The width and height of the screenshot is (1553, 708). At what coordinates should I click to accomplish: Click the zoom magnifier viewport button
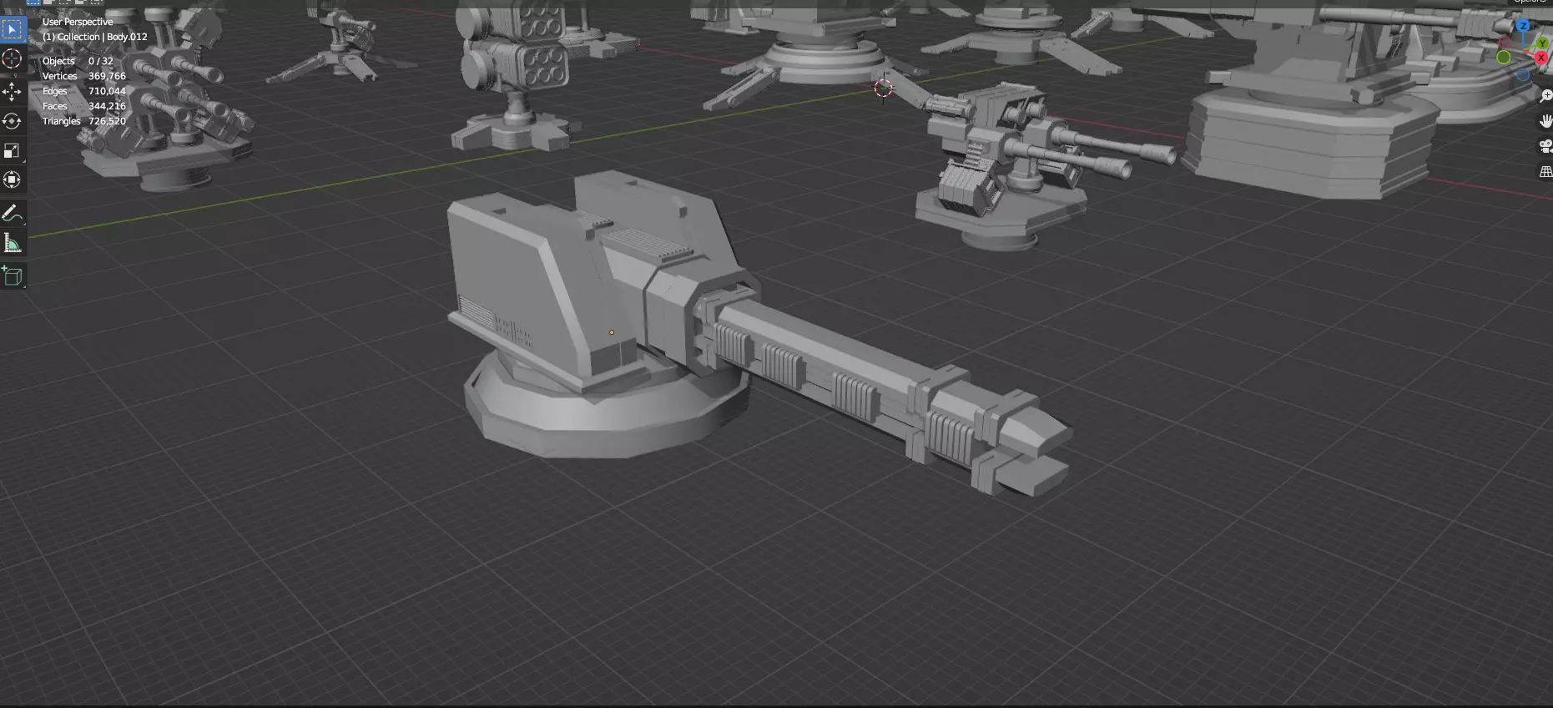pyautogui.click(x=1545, y=95)
